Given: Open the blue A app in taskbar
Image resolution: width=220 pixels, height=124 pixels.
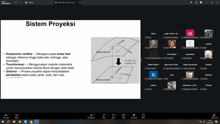Looking at the screenshot, I should point(25,122).
